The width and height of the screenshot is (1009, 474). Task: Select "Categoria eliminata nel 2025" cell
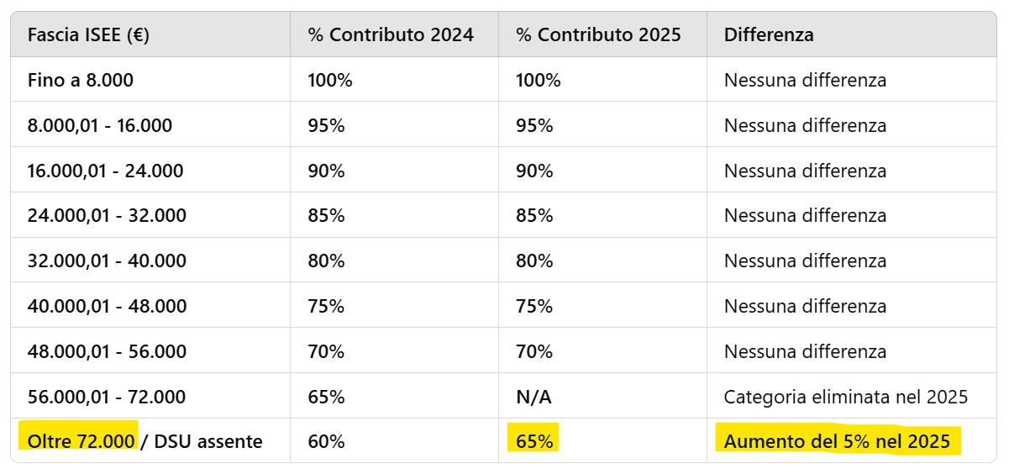coord(846,397)
